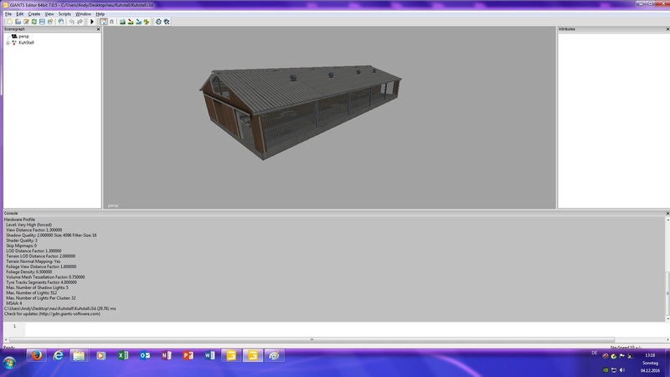Open the File menu
This screenshot has width=670, height=377.
pyautogui.click(x=8, y=14)
